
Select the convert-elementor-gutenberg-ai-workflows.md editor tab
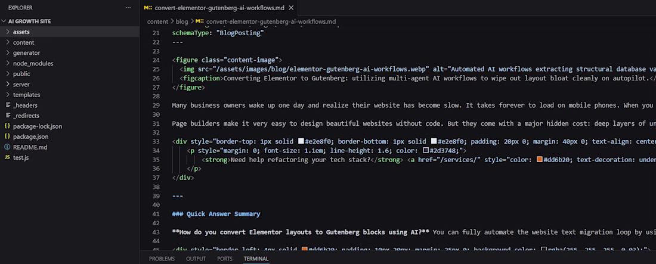pyautogui.click(x=219, y=8)
